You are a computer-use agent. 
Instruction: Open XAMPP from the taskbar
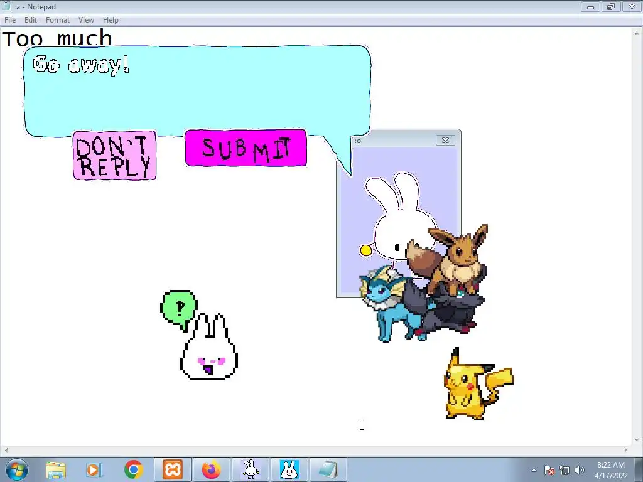173,469
